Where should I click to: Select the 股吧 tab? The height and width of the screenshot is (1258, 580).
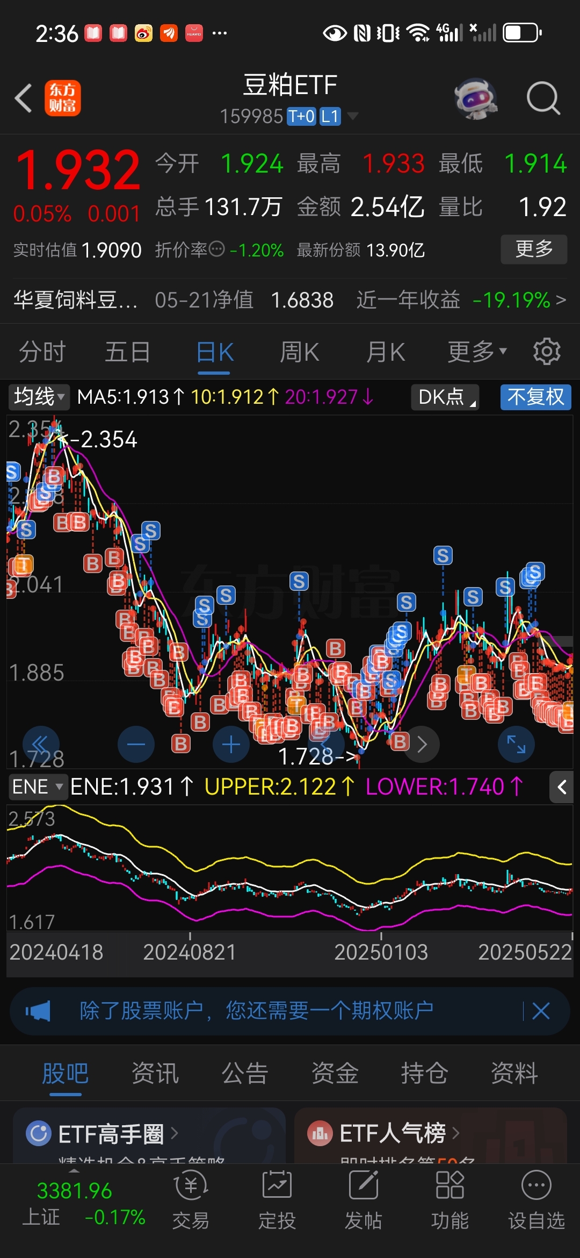pos(65,1074)
